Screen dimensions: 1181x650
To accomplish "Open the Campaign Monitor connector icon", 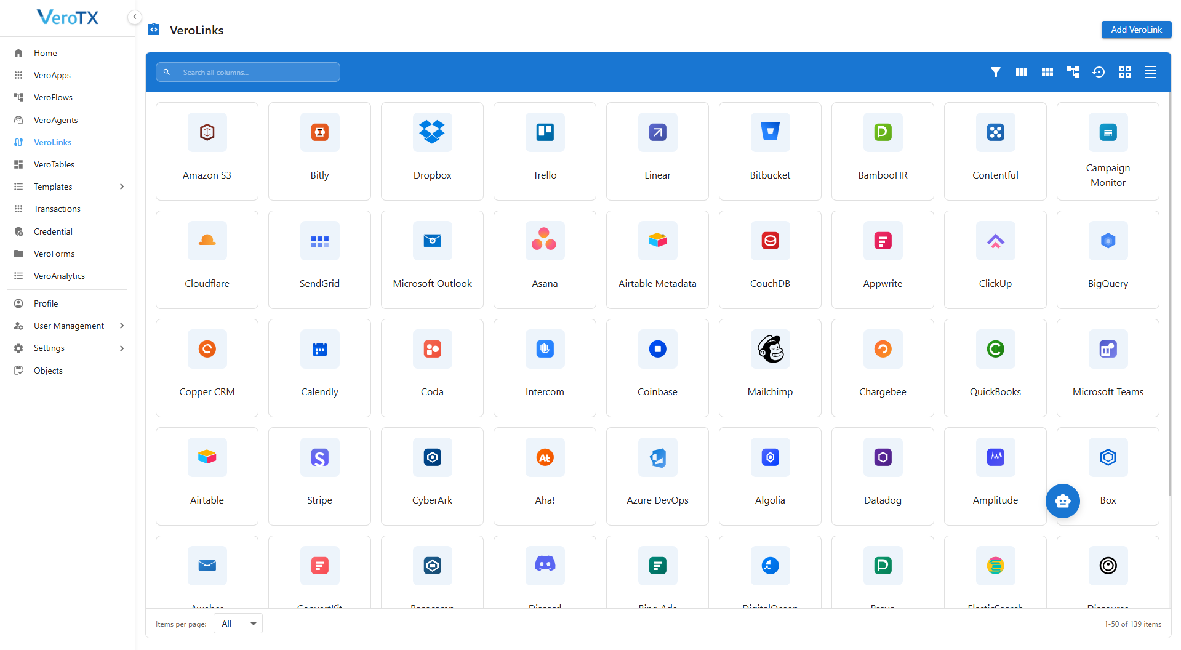I will [1108, 132].
